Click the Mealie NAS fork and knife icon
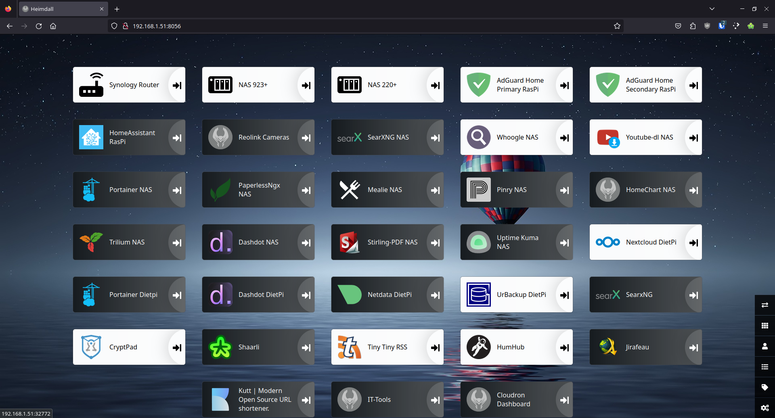Screen dimensions: 775x418 click(350, 190)
